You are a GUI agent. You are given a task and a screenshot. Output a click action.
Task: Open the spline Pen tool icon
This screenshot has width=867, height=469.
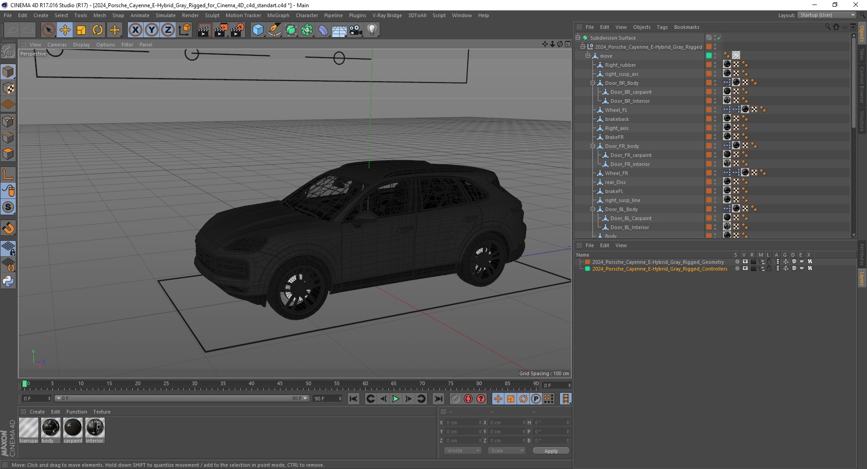click(274, 30)
